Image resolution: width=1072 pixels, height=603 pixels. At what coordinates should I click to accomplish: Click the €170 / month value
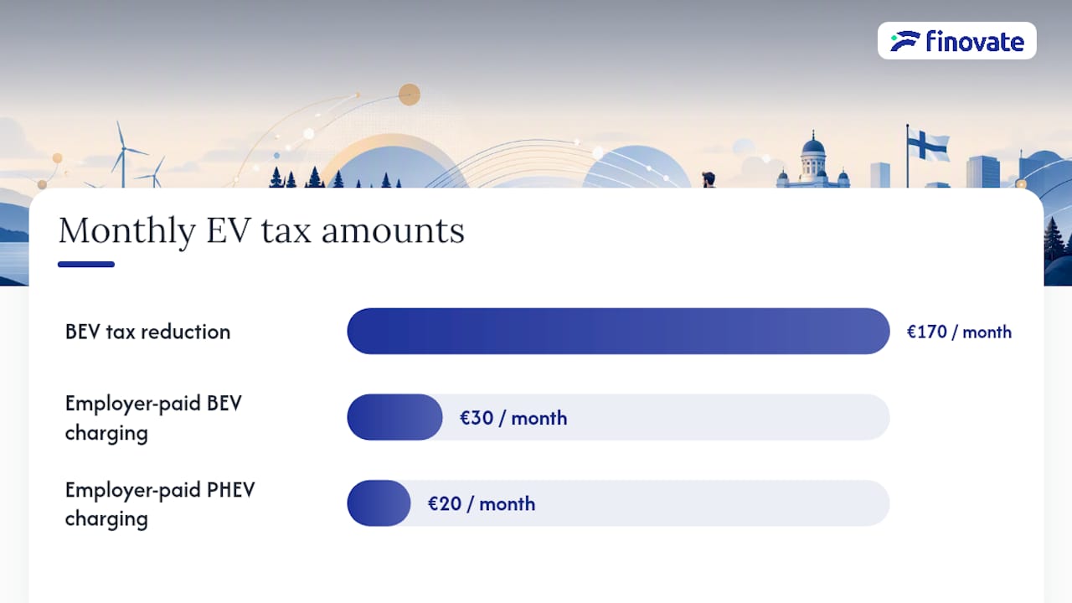[959, 332]
